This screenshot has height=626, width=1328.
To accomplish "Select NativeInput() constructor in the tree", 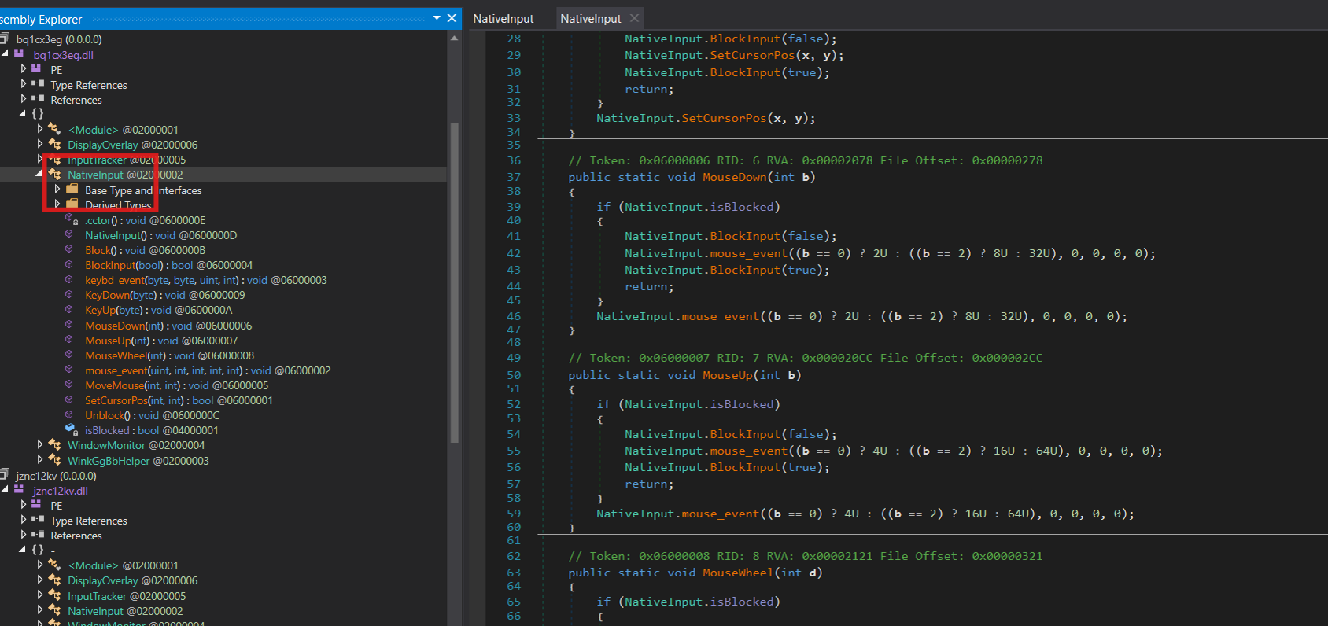I will point(160,235).
